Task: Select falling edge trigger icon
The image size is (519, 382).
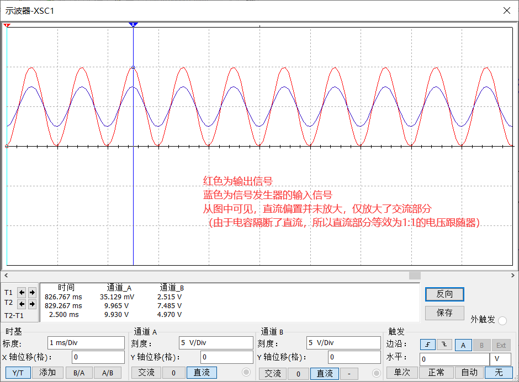Action: point(444,345)
